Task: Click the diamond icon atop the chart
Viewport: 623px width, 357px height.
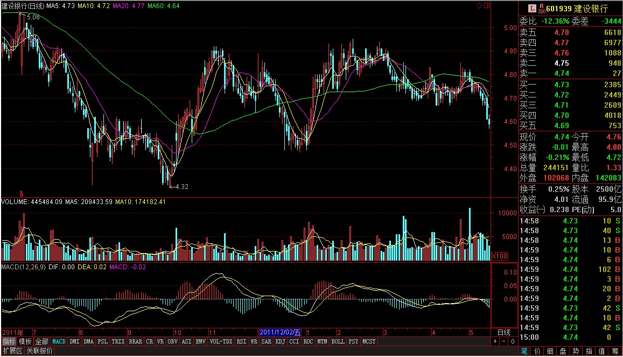Action: (x=479, y=5)
